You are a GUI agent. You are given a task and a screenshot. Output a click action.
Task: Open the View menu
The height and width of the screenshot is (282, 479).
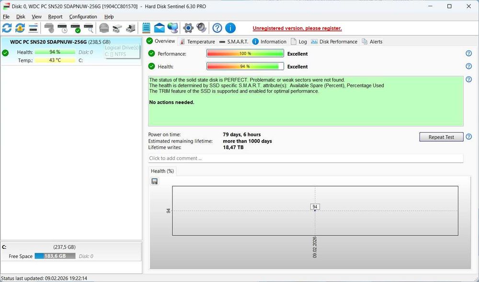click(36, 16)
